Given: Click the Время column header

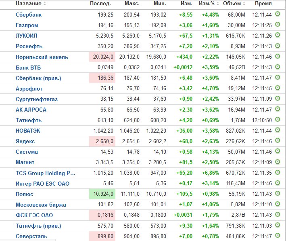Looking at the screenshot, I should click(x=263, y=4).
